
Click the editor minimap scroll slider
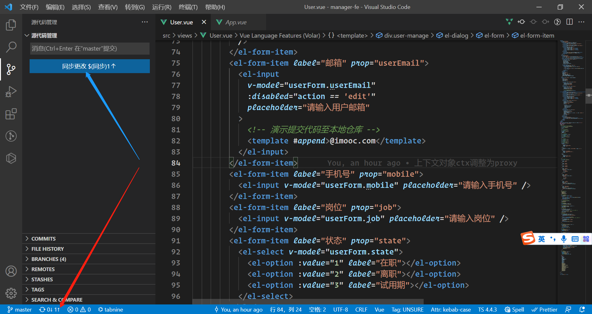coord(588,96)
